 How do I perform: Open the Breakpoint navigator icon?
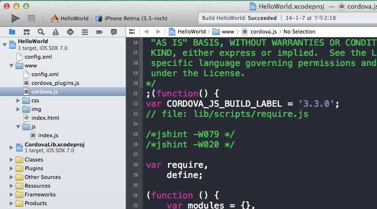[x=99, y=32]
